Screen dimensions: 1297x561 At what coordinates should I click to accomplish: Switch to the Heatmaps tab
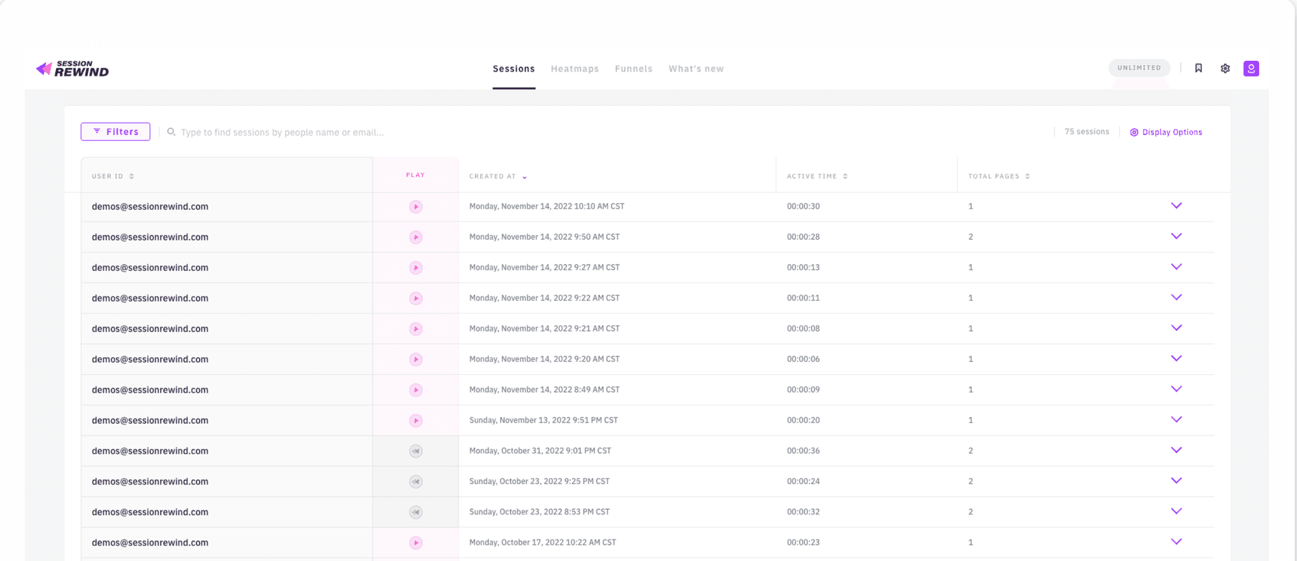[x=574, y=69]
